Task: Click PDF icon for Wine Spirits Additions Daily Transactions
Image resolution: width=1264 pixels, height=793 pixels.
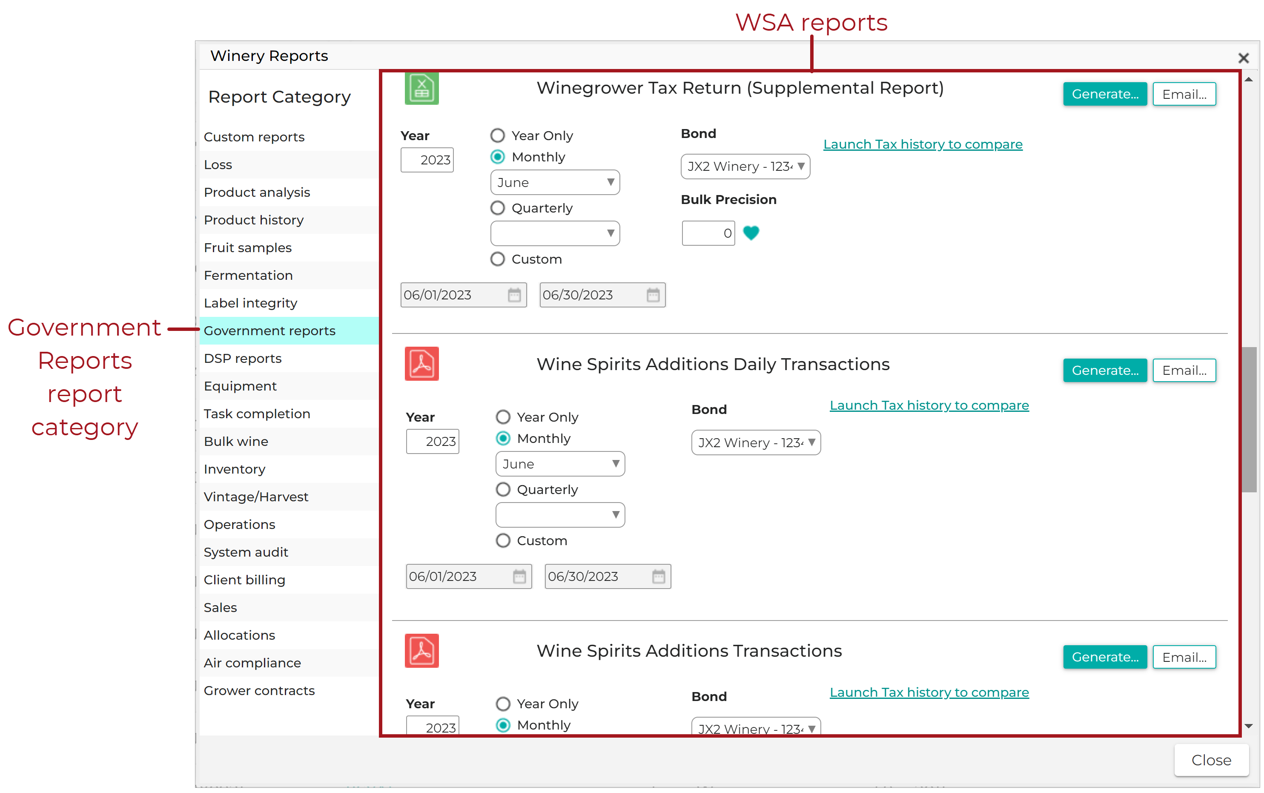Action: [421, 363]
